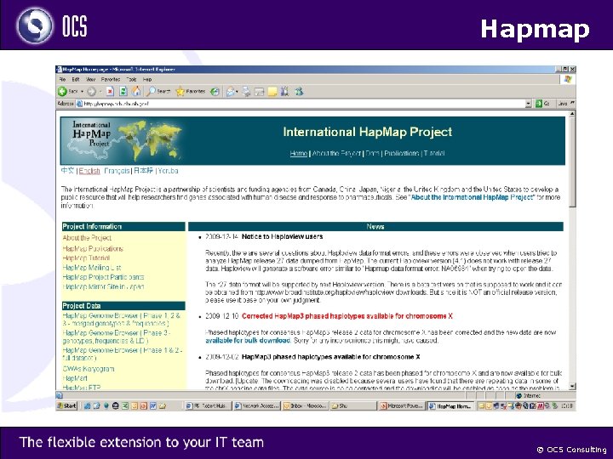Screen dimensions: 613x459
Task: Switch site language to English
Action: tap(89, 171)
